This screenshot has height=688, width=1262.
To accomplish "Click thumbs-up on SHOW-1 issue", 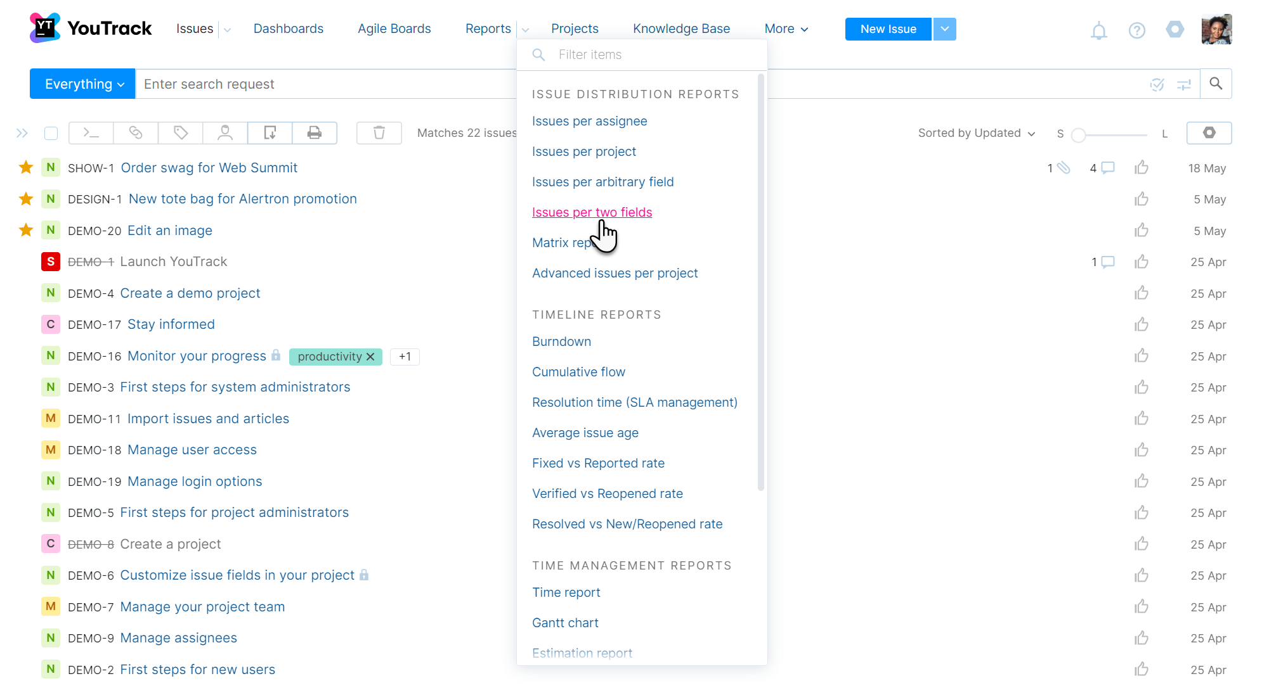I will (1142, 168).
